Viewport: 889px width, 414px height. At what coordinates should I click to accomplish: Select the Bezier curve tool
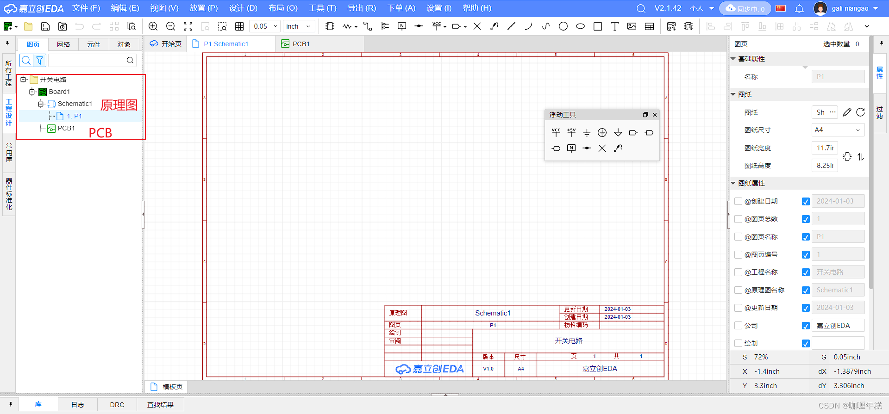(x=546, y=26)
